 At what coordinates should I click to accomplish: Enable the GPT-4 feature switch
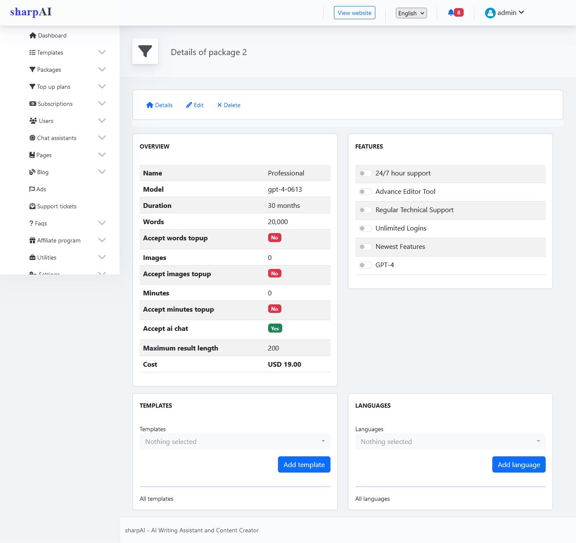[x=365, y=265]
